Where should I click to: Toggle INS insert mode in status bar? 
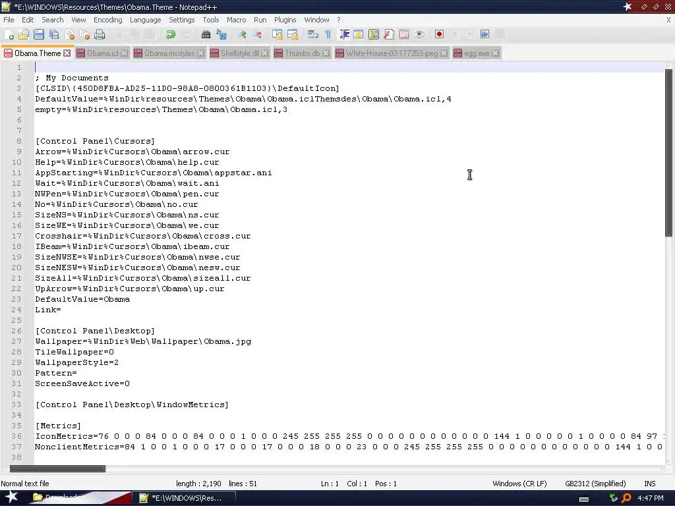(x=649, y=484)
